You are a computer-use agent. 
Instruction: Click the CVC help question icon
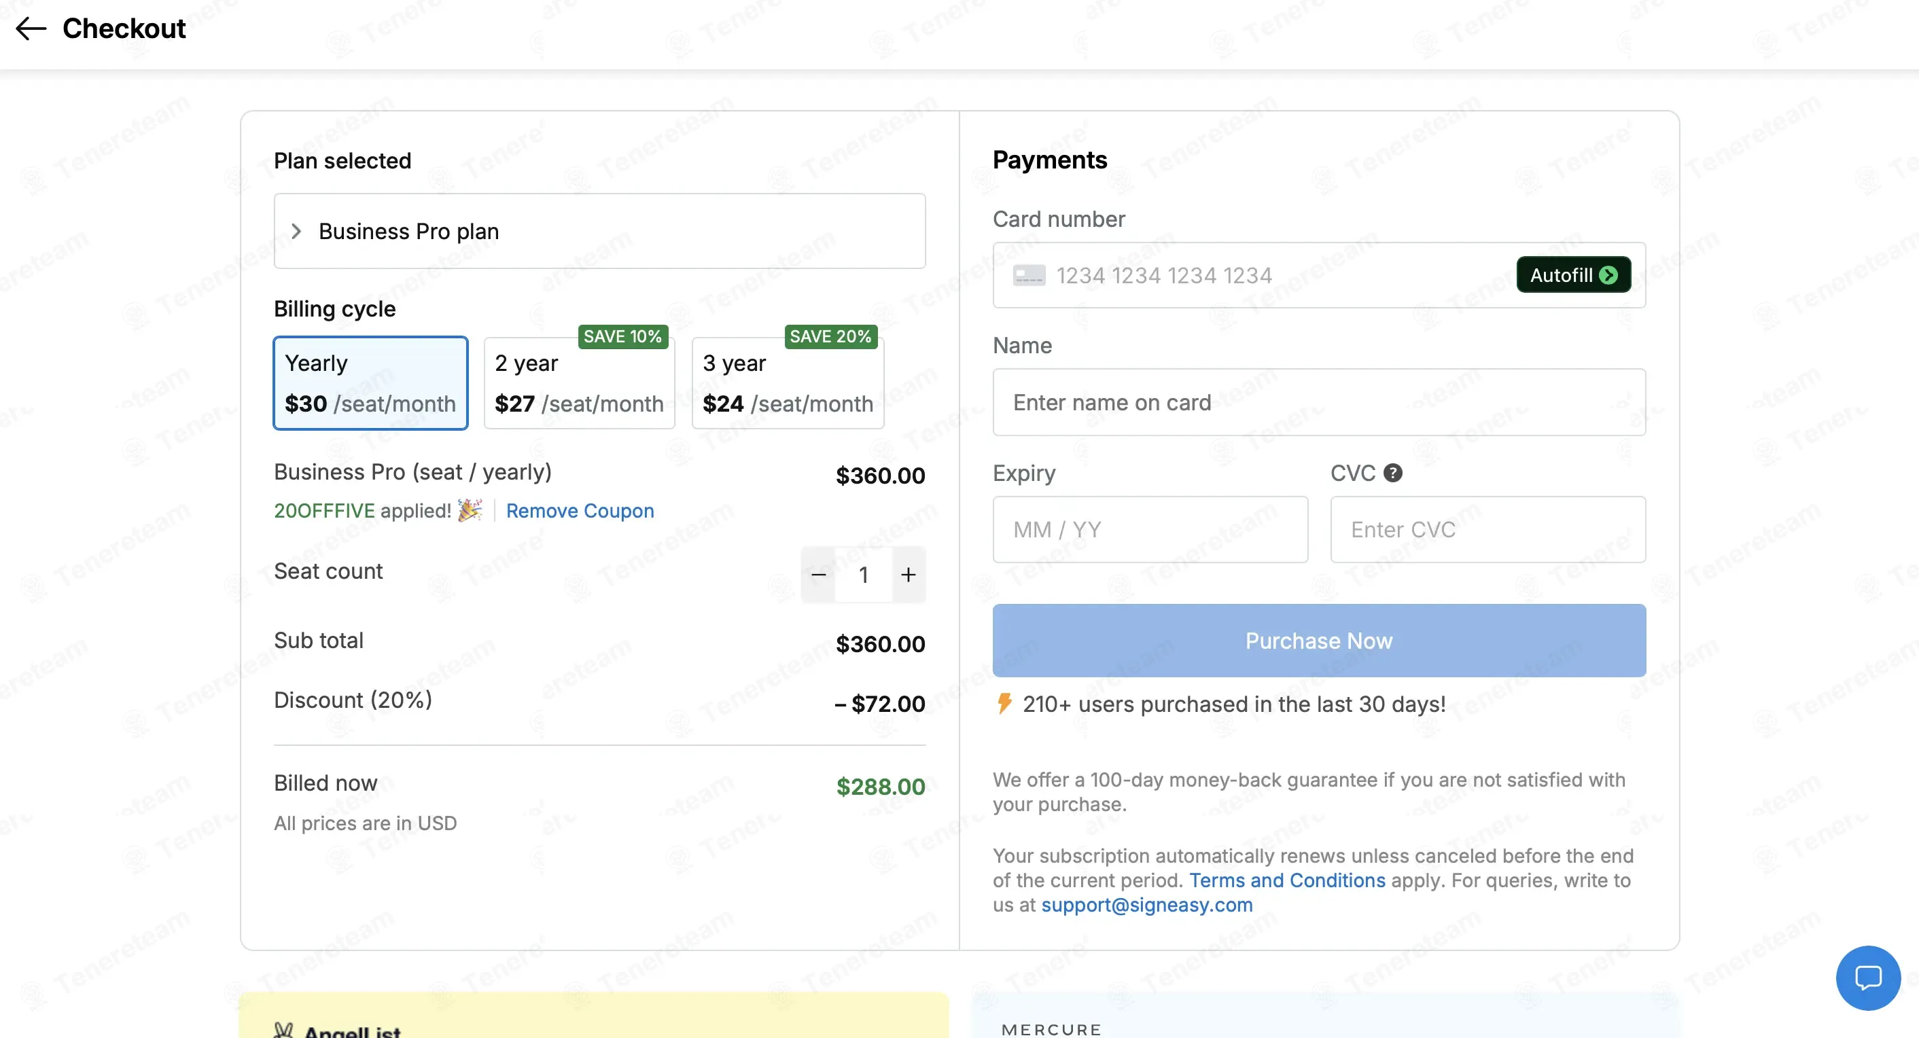pos(1392,473)
